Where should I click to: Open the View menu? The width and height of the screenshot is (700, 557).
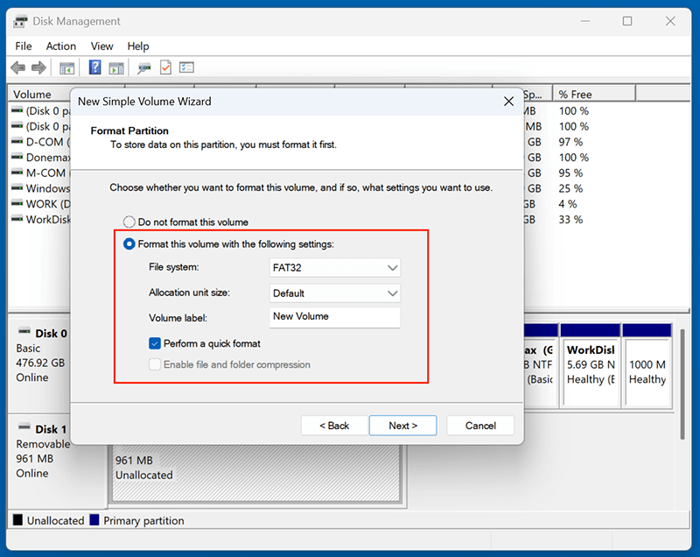[x=102, y=46]
